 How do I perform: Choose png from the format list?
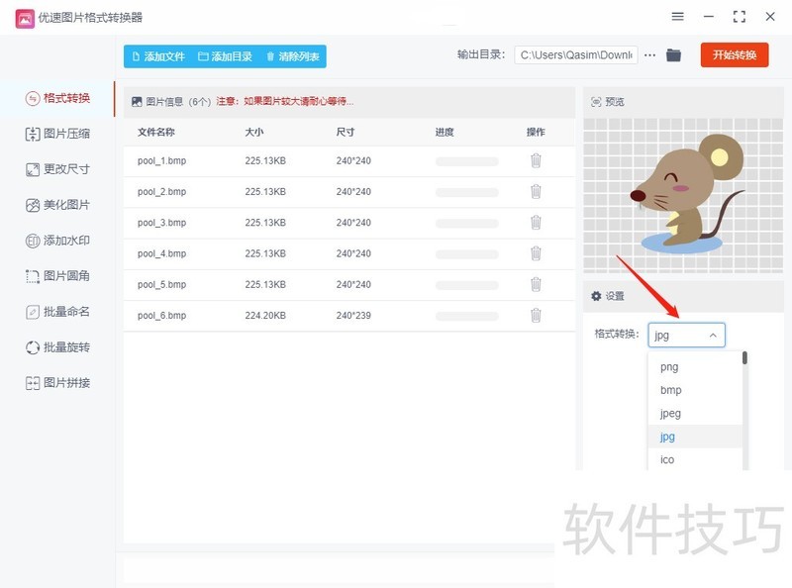tap(669, 366)
